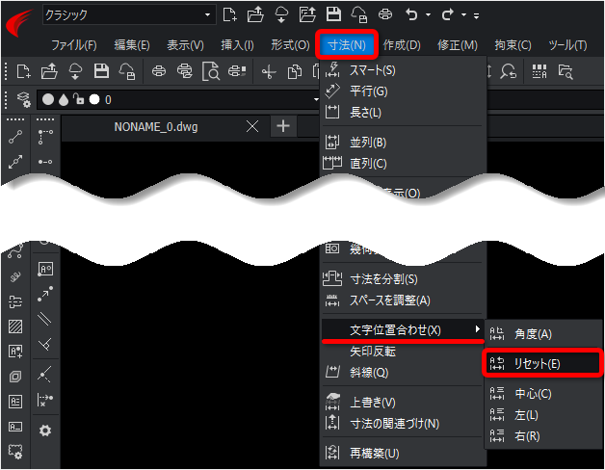Open the undo history dropdown arrow
Viewport: 605px width, 470px height.
click(x=428, y=14)
